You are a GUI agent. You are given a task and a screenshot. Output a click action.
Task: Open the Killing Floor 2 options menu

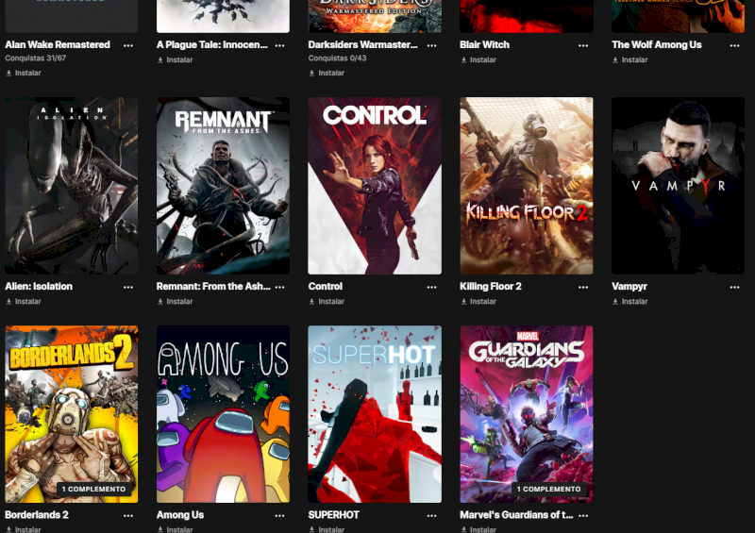click(x=583, y=287)
